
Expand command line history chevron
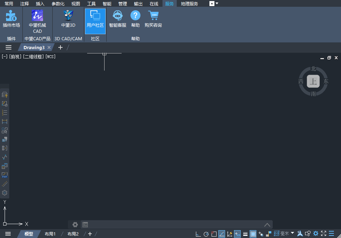click(x=267, y=225)
